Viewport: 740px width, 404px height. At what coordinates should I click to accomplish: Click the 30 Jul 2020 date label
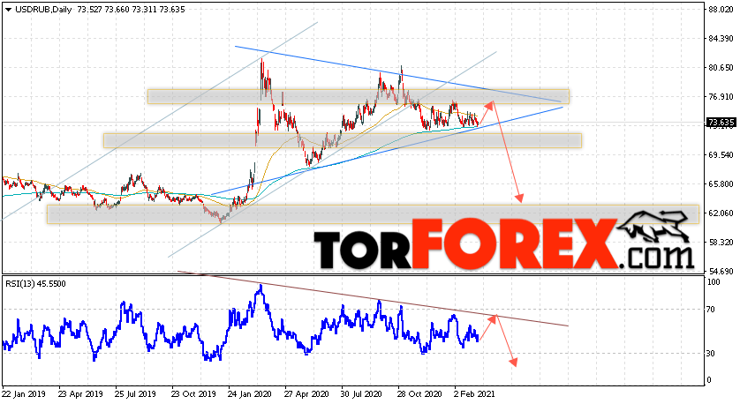point(362,394)
